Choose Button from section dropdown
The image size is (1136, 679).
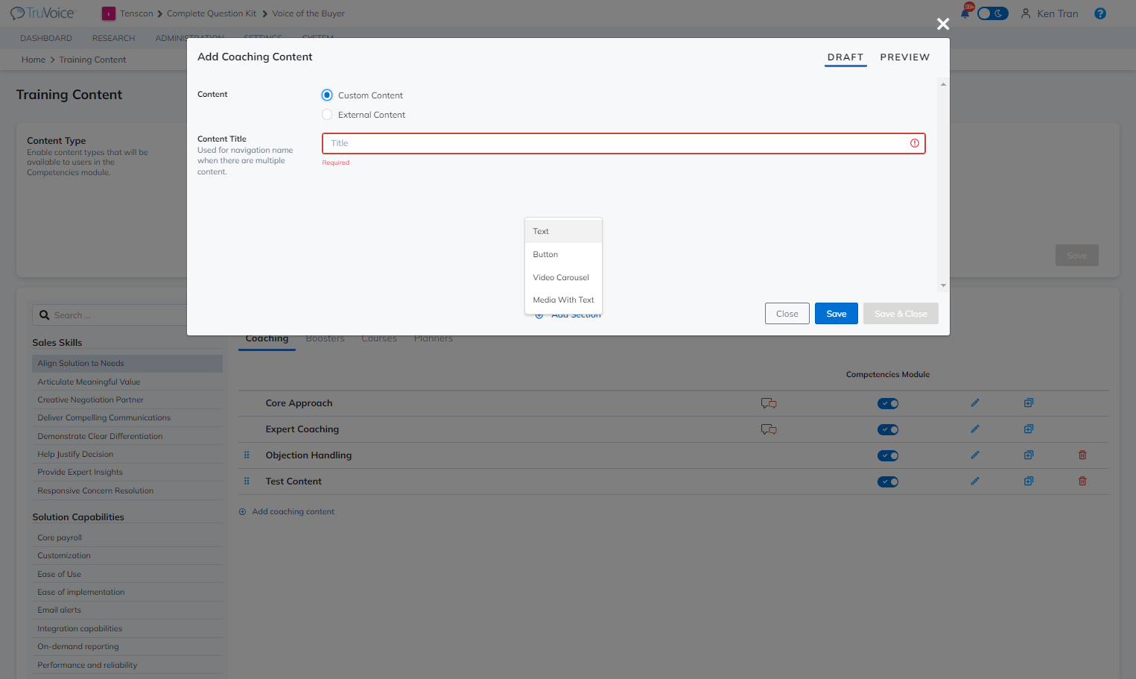point(563,255)
